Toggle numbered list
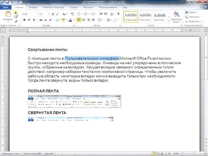Screen dimensions: 208x156 tap(86, 14)
